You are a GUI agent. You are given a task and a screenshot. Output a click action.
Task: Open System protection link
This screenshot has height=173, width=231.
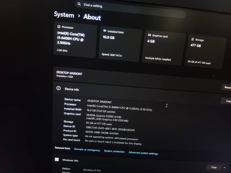click(x=114, y=151)
